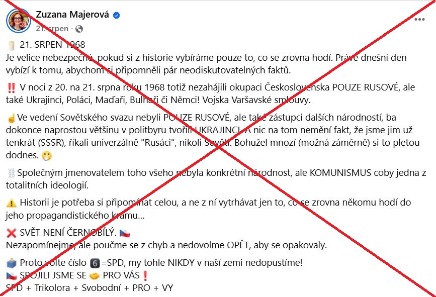
Task: Click the keycap number 6 emoji
Action: (x=94, y=263)
